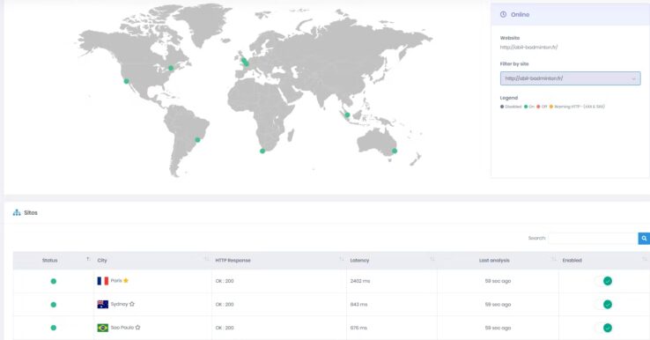This screenshot has height=340, width=650.
Task: Click the Sao Paulo marker on the map
Action: (x=198, y=140)
